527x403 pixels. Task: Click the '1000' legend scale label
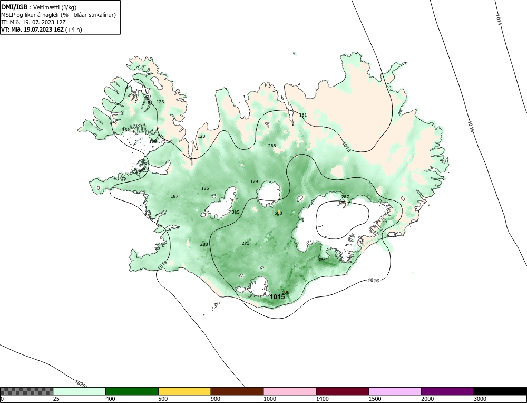point(269,399)
